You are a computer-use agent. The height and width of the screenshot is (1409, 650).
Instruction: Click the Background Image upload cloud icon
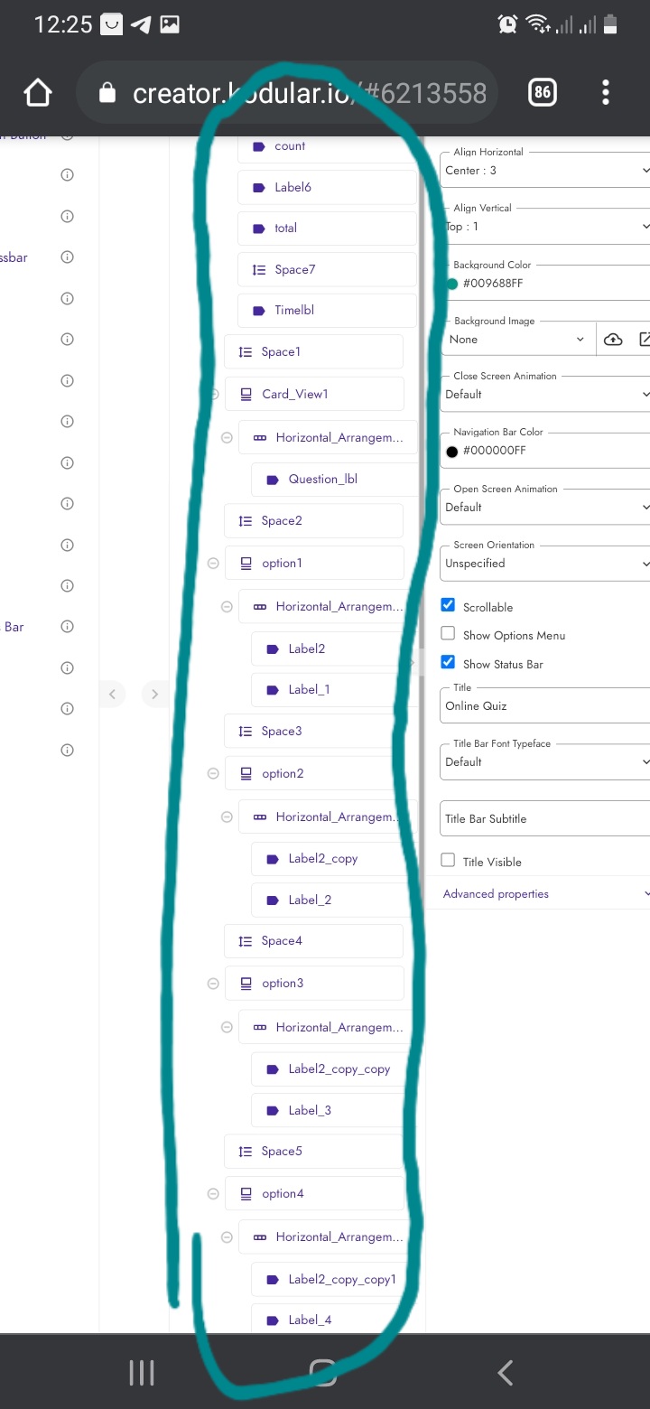click(x=613, y=340)
